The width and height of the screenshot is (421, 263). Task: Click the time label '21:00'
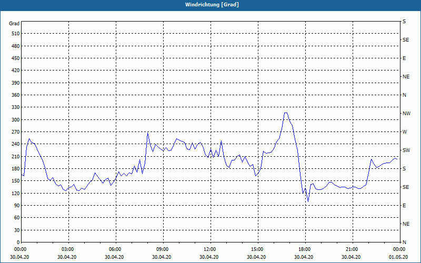click(352, 249)
